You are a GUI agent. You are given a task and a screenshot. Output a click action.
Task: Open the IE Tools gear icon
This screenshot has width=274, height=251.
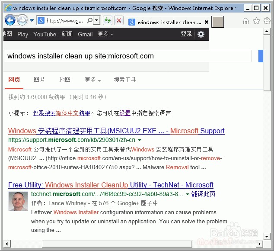267,21
